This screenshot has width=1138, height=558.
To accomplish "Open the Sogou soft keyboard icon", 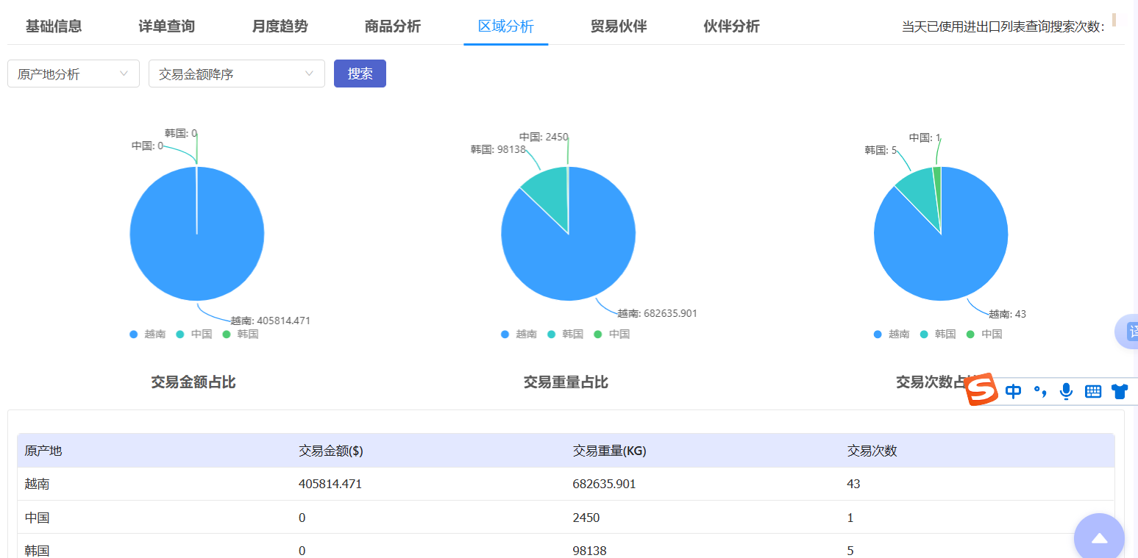I will coord(1093,391).
